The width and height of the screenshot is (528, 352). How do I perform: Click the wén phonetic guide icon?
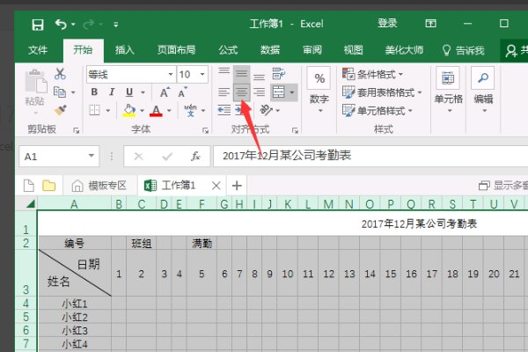[190, 110]
